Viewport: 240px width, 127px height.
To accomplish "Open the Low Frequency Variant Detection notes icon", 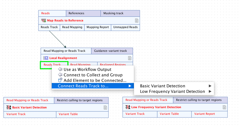I will click(224, 107).
